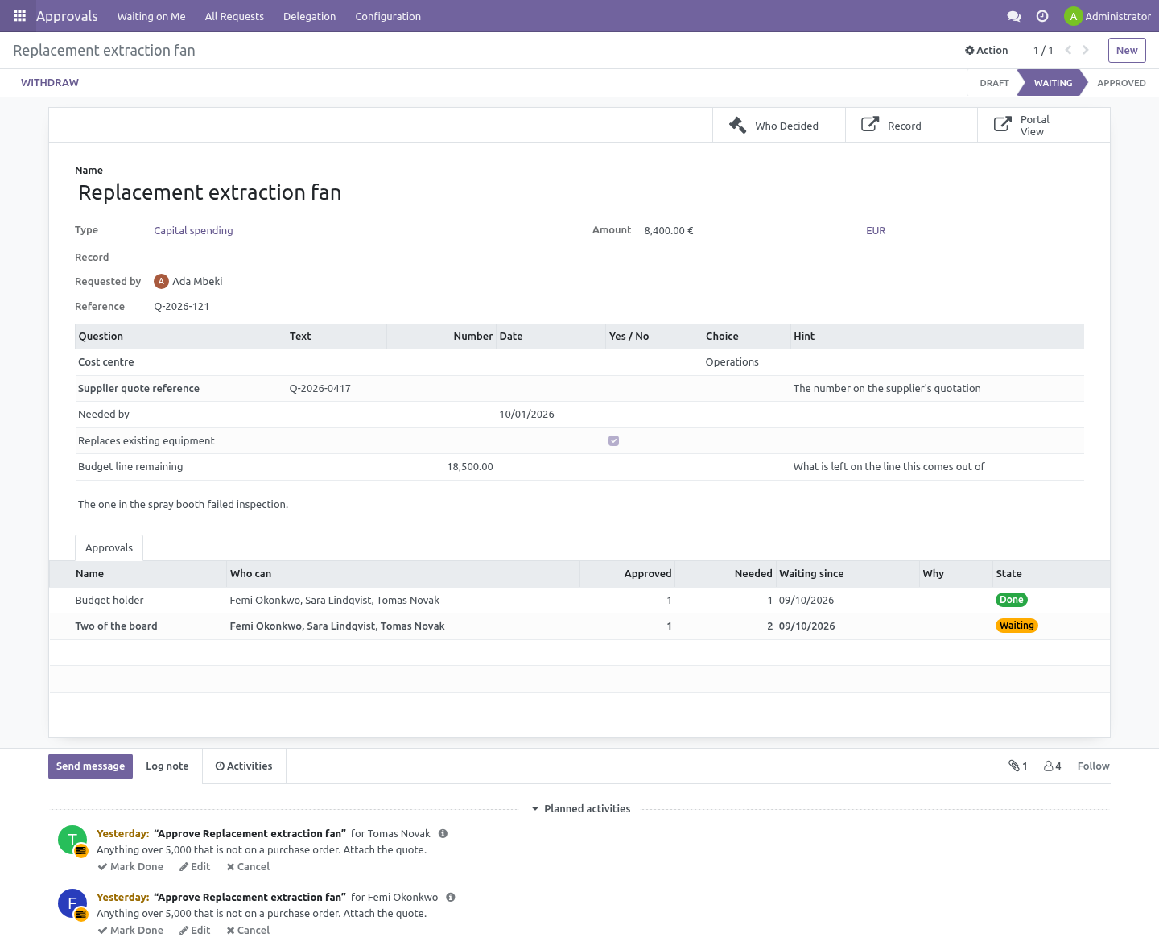This screenshot has height=950, width=1159.
Task: Open the Action dropdown menu
Action: (986, 50)
